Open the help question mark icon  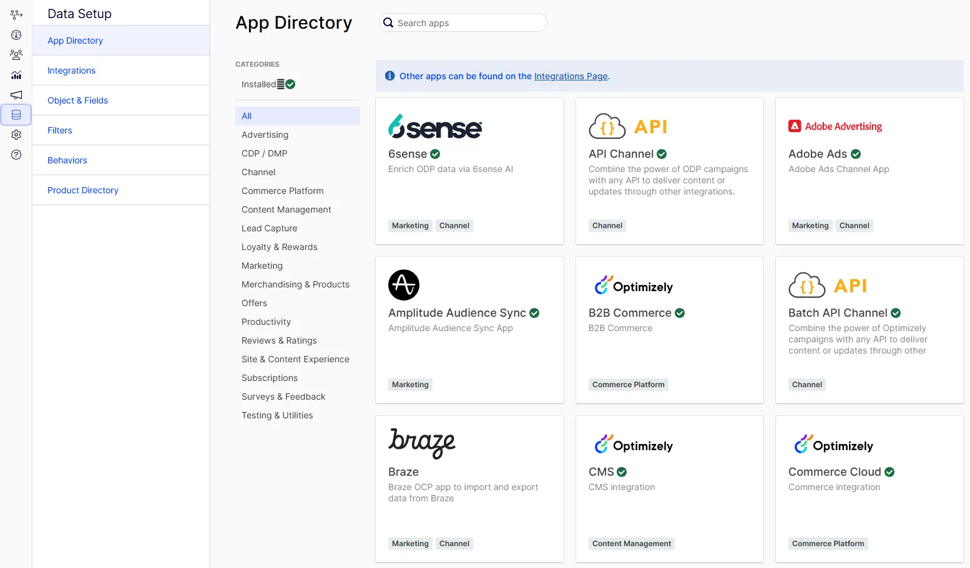pyautogui.click(x=16, y=155)
